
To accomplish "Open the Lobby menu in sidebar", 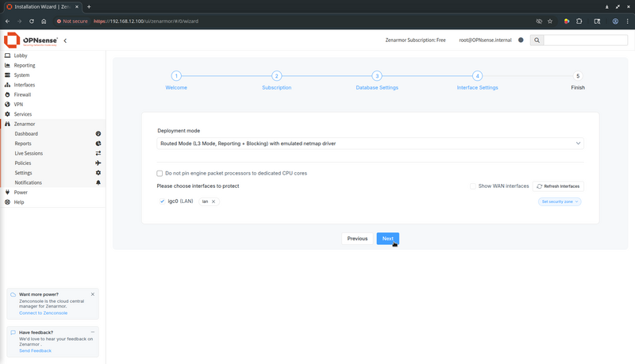I will [21, 56].
